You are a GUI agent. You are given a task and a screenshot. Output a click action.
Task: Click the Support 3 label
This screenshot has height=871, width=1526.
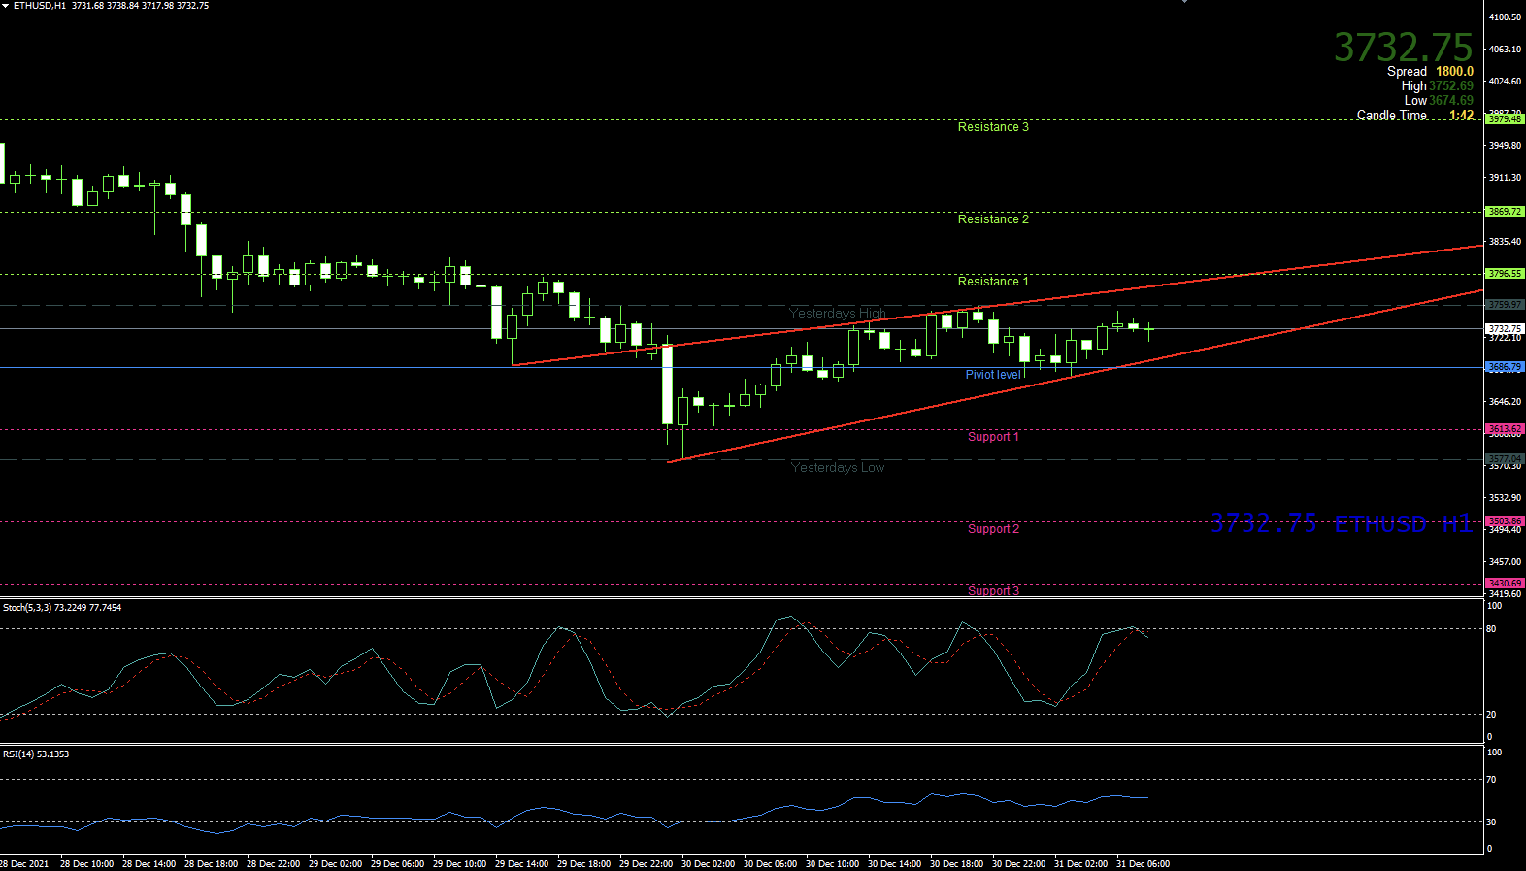coord(992,591)
